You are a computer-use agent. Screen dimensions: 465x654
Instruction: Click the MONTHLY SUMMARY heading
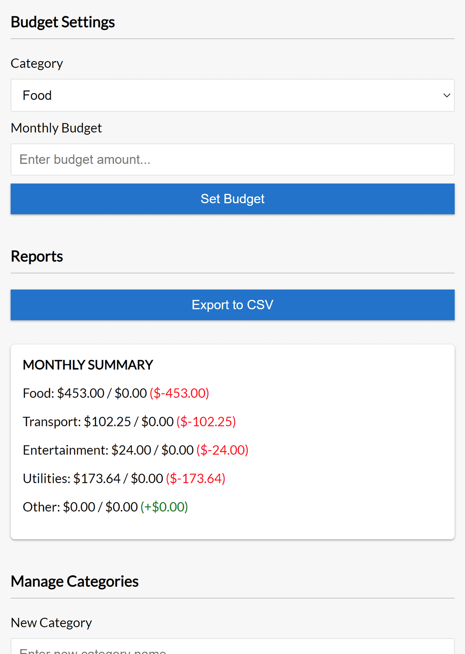pyautogui.click(x=88, y=365)
